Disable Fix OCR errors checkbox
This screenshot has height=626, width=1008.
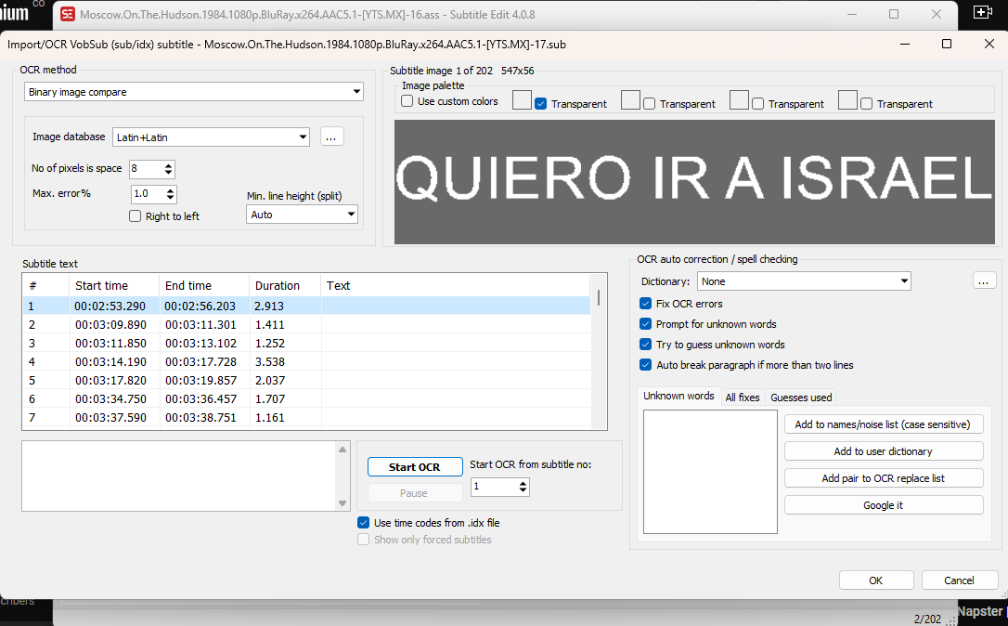point(645,304)
